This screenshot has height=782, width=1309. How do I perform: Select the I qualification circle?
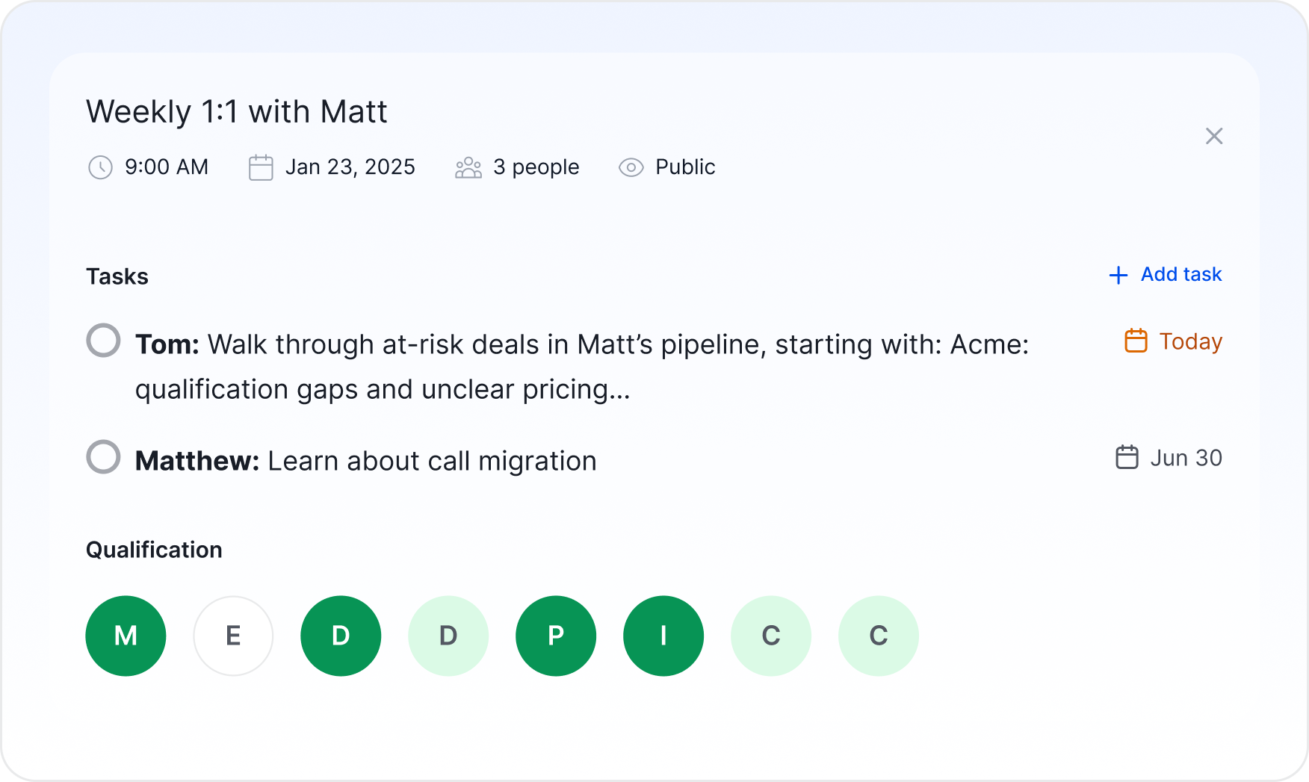coord(663,636)
